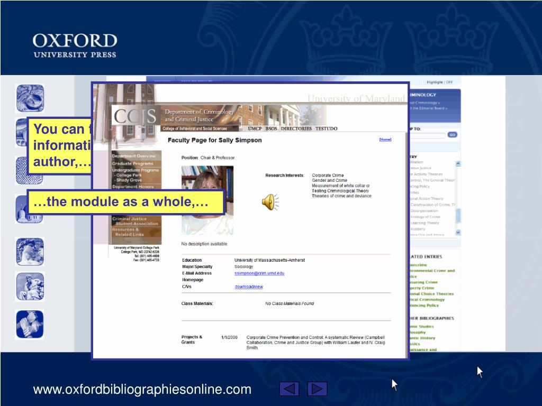Go to the next slide arrow
This screenshot has height=406, width=542.
(318, 389)
